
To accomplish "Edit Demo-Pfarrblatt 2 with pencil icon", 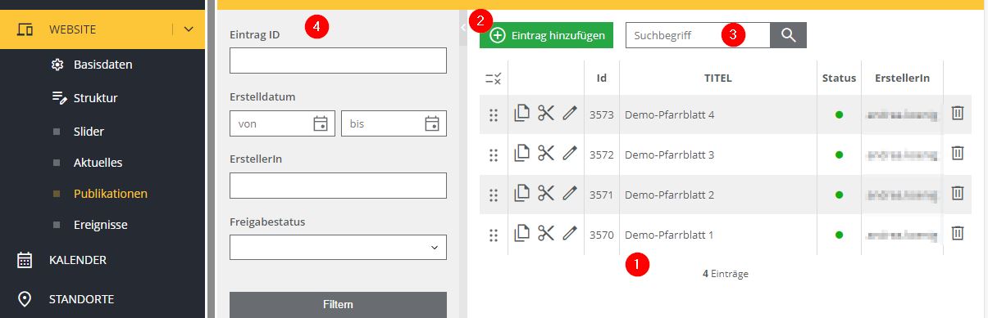I will click(x=570, y=194).
